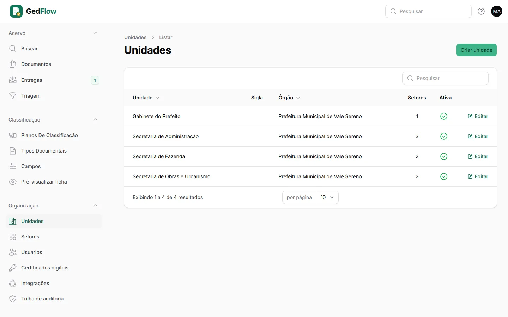Click the Entregas badge showing 1

[95, 80]
